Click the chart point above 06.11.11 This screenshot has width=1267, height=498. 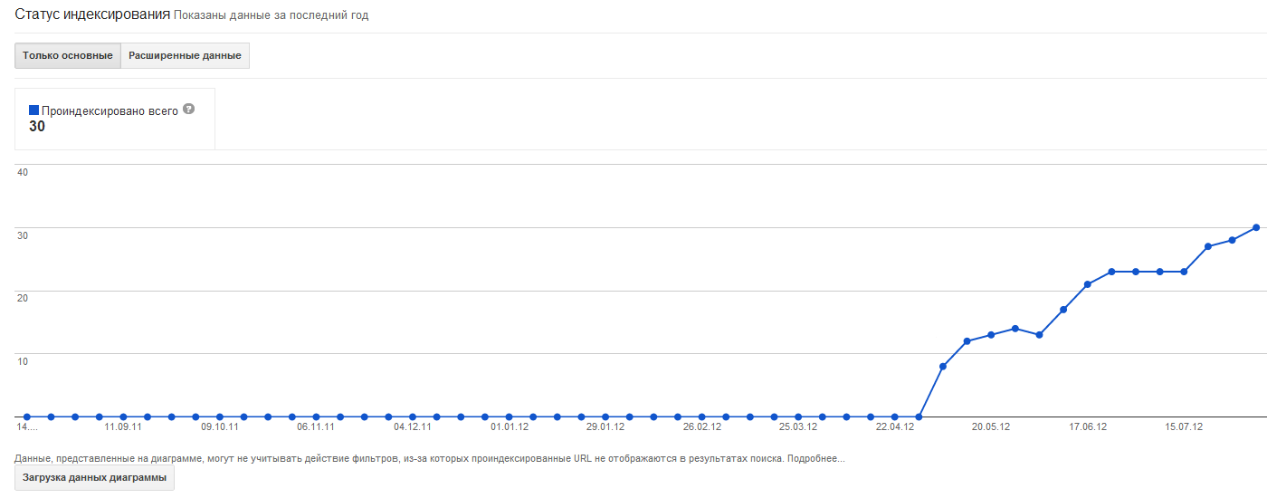click(x=316, y=417)
